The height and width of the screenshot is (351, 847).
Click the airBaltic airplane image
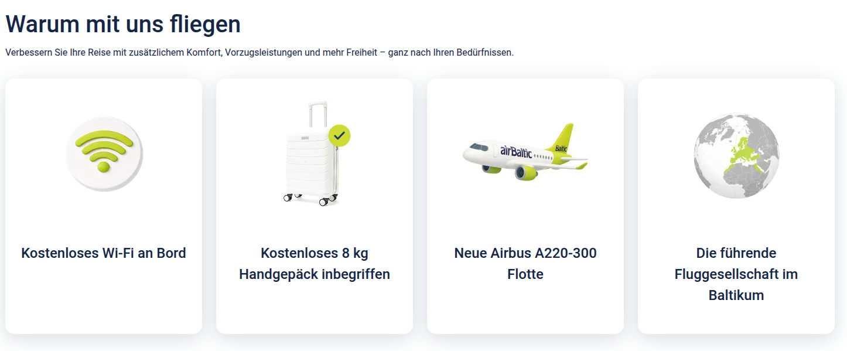[x=525, y=154]
